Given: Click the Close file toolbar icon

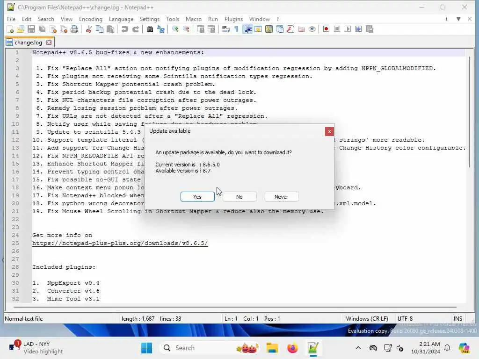Looking at the screenshot, I should [x=53, y=29].
